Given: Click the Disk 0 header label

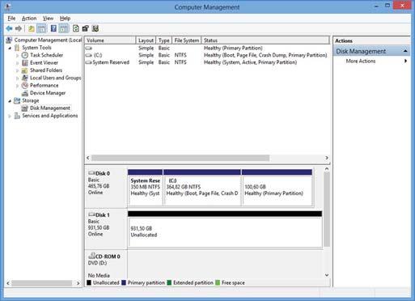Looking at the screenshot, I should pos(103,173).
